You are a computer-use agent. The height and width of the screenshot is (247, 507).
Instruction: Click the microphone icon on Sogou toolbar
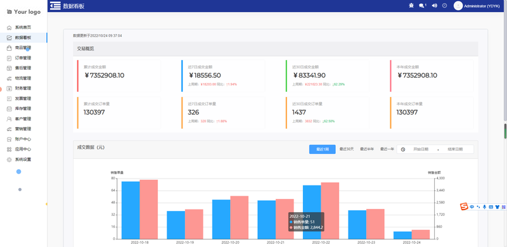[x=484, y=207]
